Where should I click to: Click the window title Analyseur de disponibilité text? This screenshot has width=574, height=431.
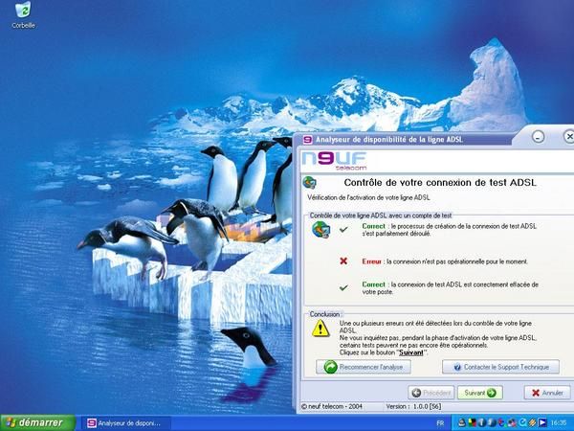(389, 140)
